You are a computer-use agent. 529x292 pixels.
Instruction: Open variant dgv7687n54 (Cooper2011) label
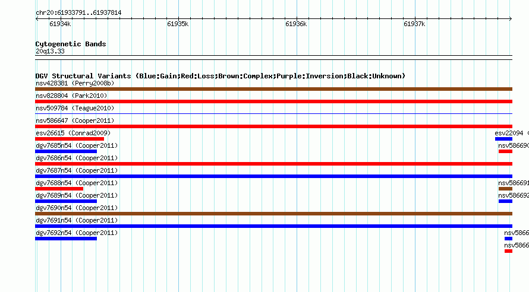tap(77, 170)
